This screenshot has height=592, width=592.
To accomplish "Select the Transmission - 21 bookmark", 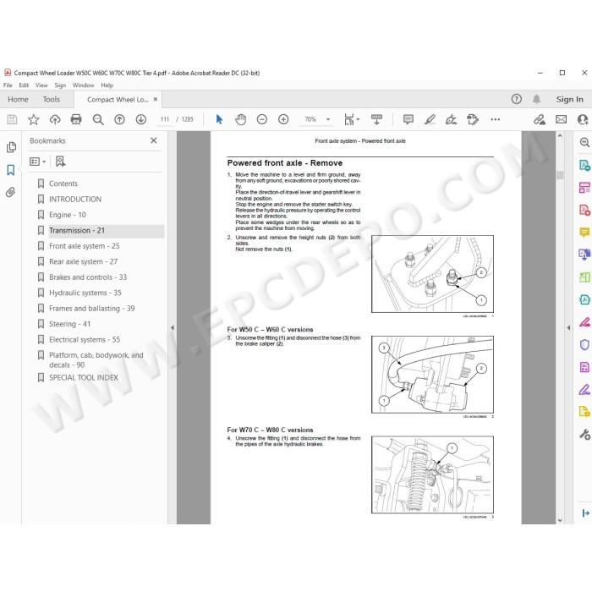I will pos(77,230).
